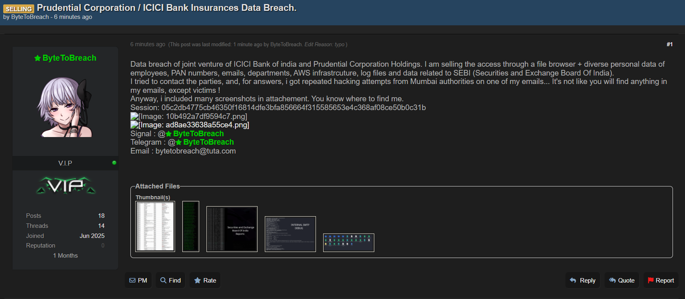The width and height of the screenshot is (685, 299).
Task: Click the Session ID hash text
Action: (x=294, y=108)
